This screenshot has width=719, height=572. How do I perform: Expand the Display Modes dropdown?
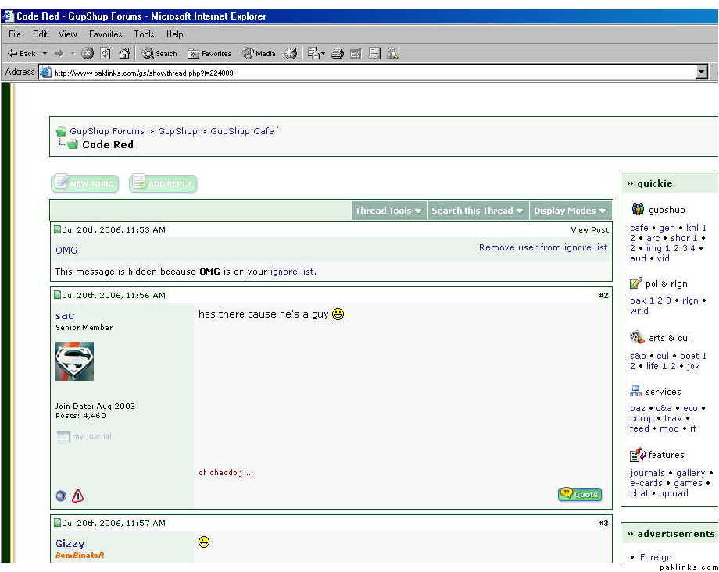click(x=570, y=211)
